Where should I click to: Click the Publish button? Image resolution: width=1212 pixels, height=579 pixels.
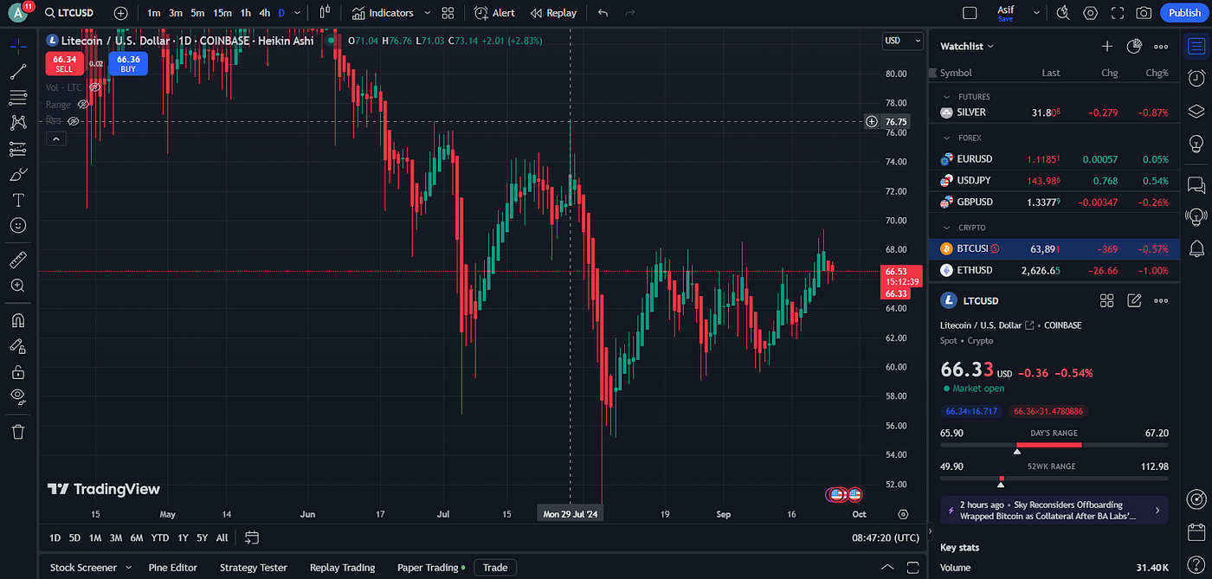tap(1183, 13)
